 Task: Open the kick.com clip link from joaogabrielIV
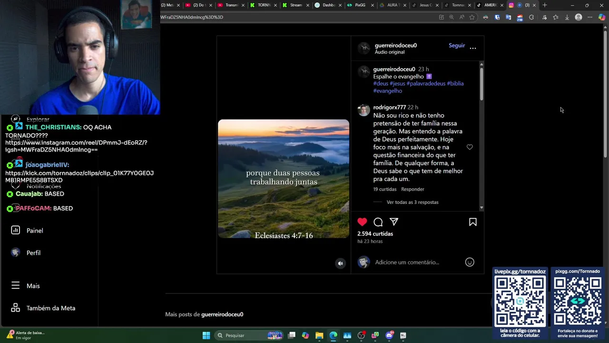[x=79, y=177]
